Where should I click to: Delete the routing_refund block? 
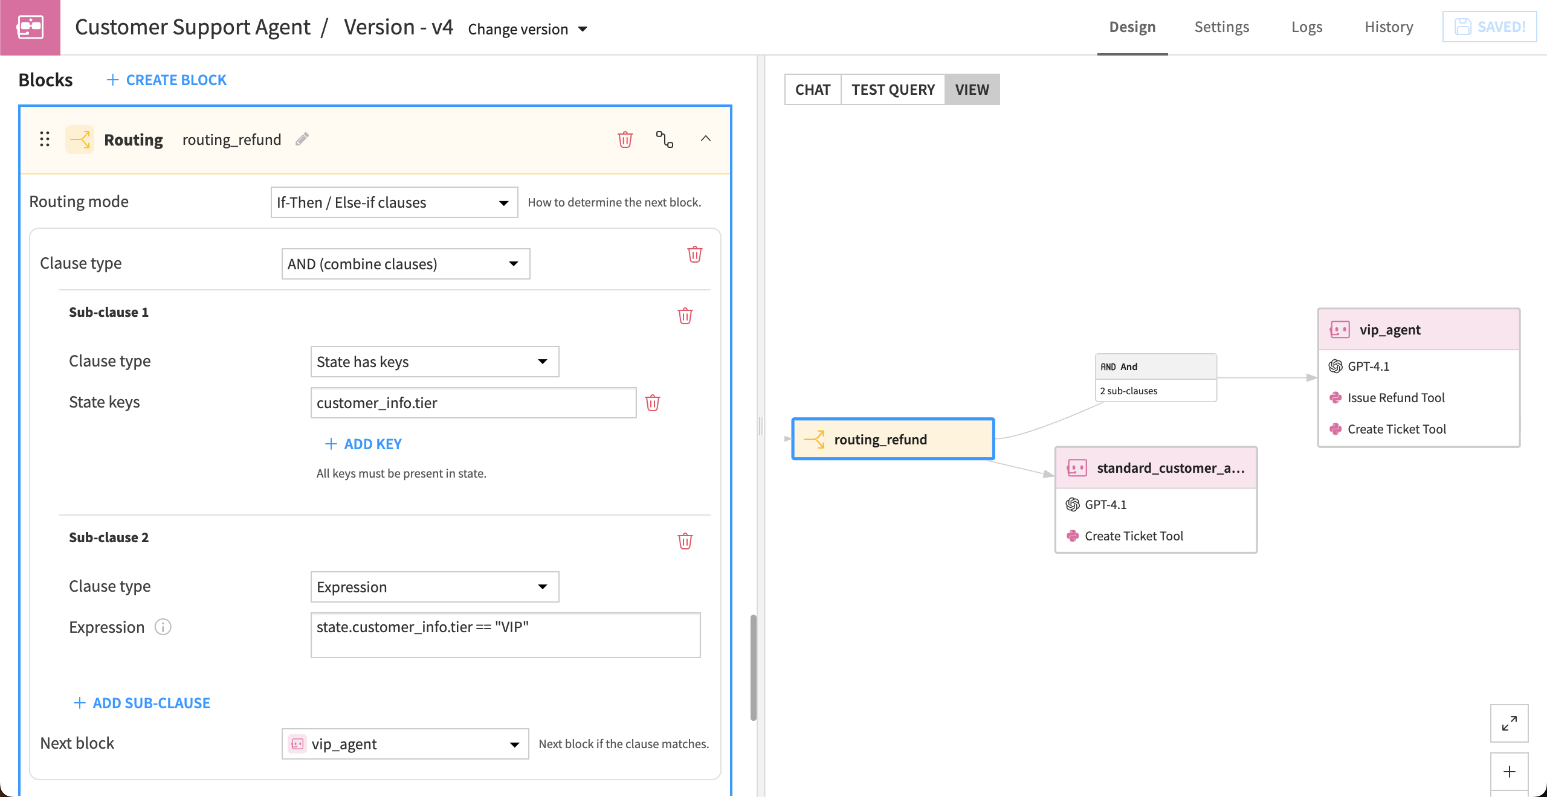pos(625,139)
